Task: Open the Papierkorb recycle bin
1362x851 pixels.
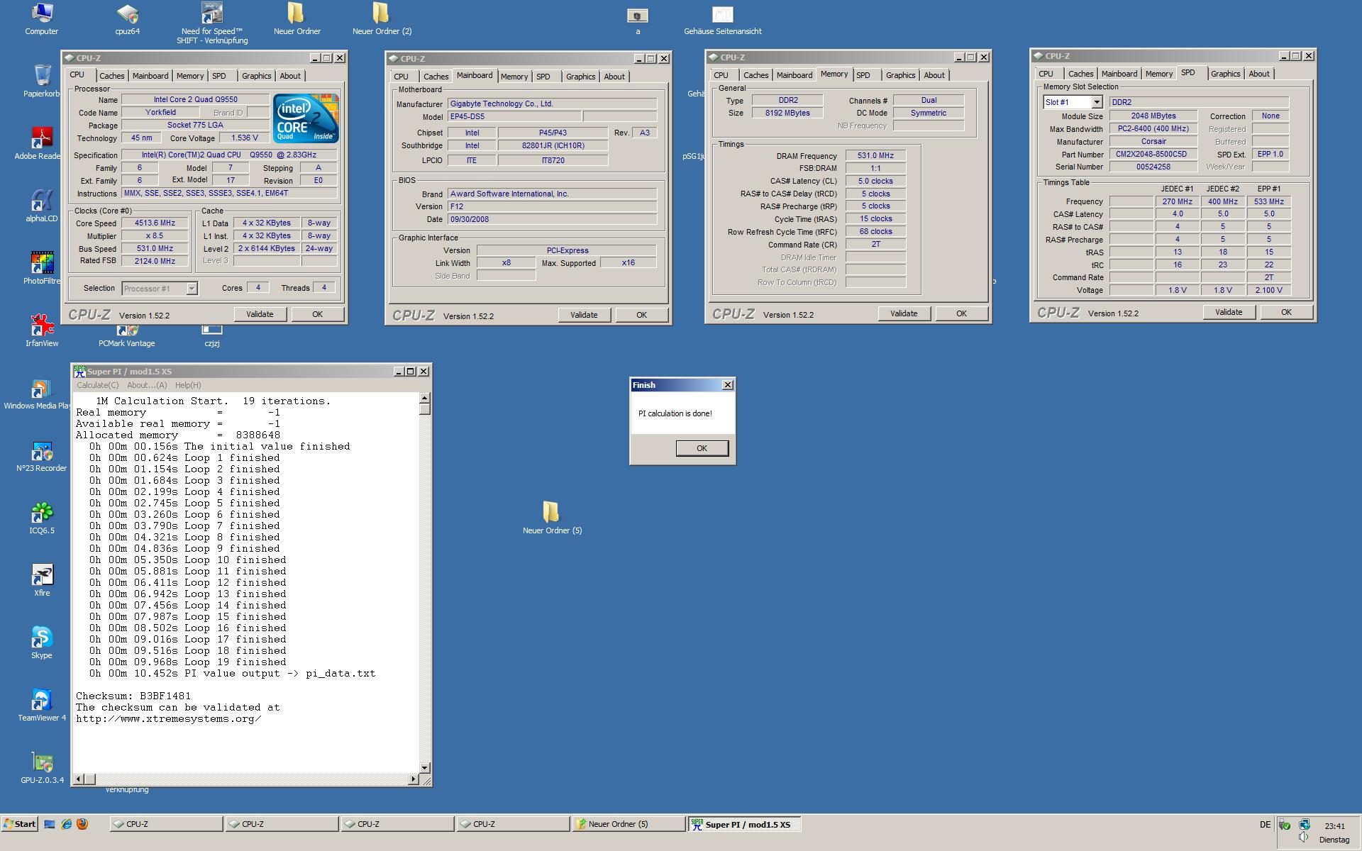Action: click(x=42, y=81)
